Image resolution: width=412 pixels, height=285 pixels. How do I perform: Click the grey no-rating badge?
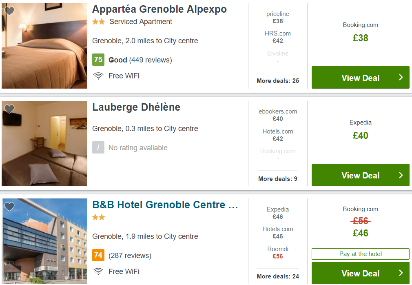(x=98, y=148)
